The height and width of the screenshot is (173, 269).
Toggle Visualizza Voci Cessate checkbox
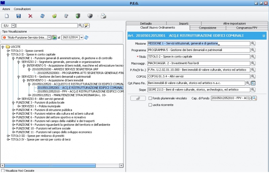3,171
